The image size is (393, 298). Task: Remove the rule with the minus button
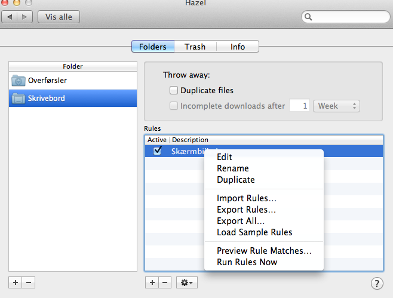[x=165, y=282]
